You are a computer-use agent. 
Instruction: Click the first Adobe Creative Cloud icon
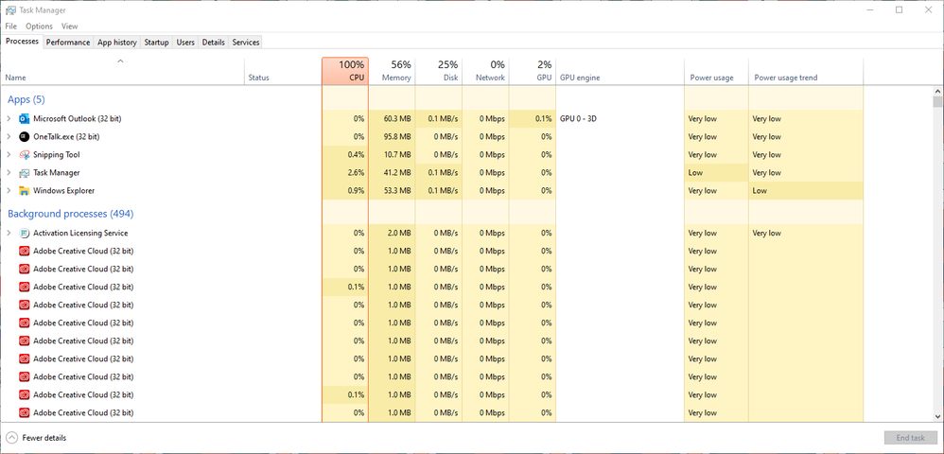(x=25, y=252)
